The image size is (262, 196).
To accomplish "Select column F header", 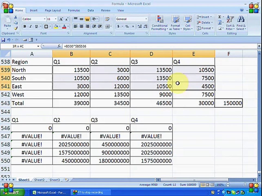I will [229, 54].
